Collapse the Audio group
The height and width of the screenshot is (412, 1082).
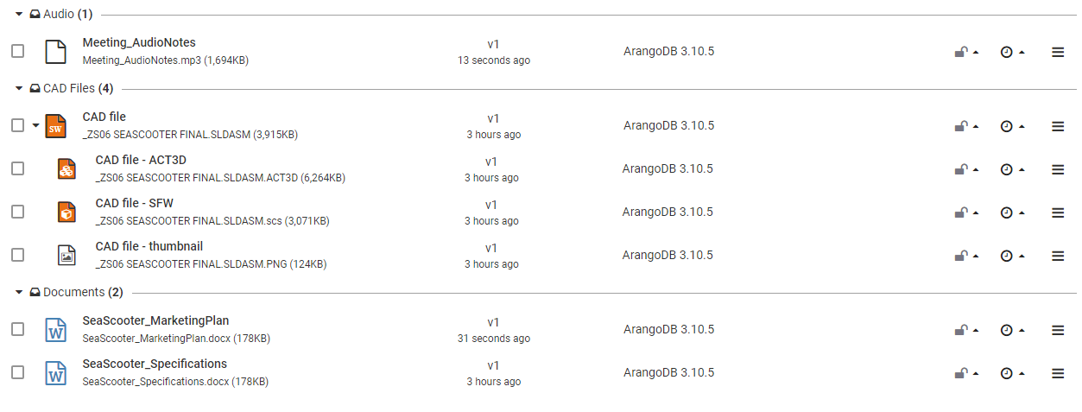[x=19, y=14]
